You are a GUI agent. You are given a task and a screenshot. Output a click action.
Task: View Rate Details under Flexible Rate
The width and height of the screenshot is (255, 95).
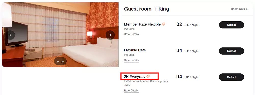131,60
